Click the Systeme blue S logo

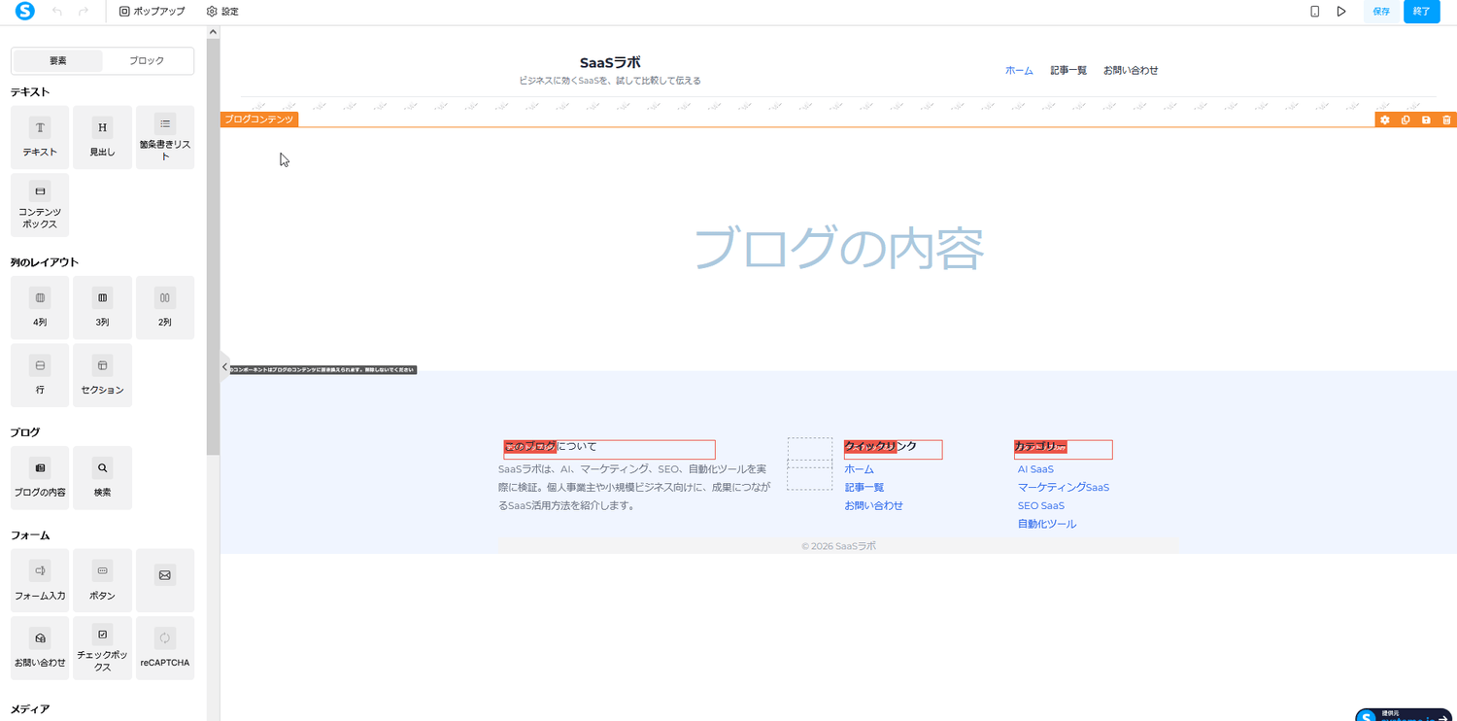pos(25,12)
